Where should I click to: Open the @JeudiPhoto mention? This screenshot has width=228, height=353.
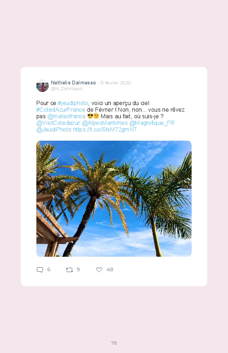(x=54, y=129)
